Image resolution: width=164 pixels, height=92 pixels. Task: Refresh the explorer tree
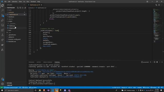coord(23,8)
